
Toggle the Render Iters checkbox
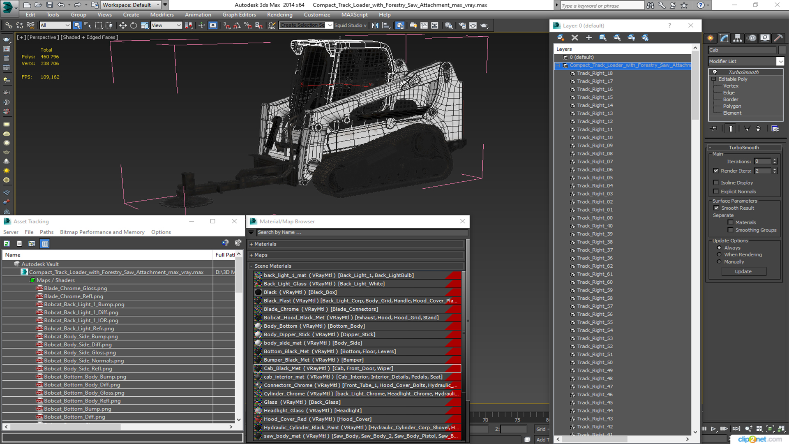[x=716, y=171]
